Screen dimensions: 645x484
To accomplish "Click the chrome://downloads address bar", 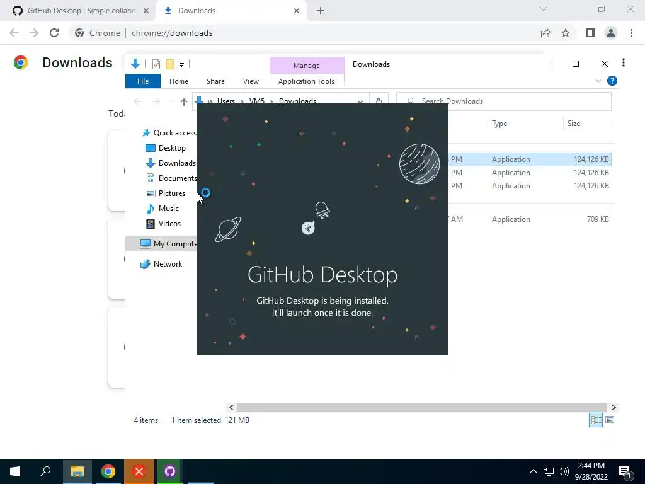I will pyautogui.click(x=172, y=33).
